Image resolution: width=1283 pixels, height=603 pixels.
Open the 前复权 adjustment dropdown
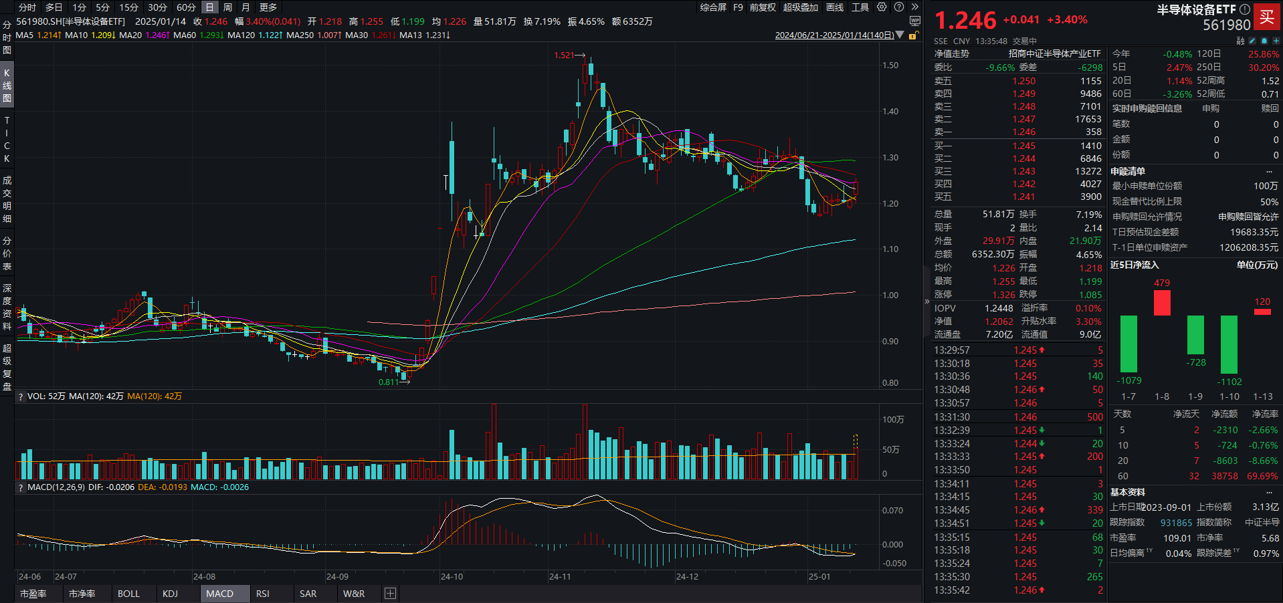[763, 7]
